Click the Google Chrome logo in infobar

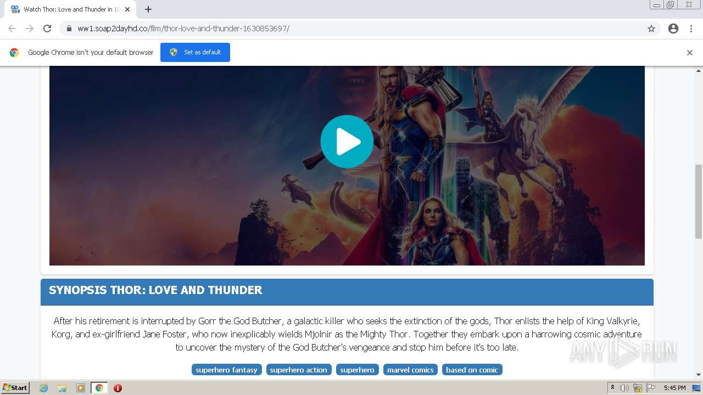coord(14,53)
